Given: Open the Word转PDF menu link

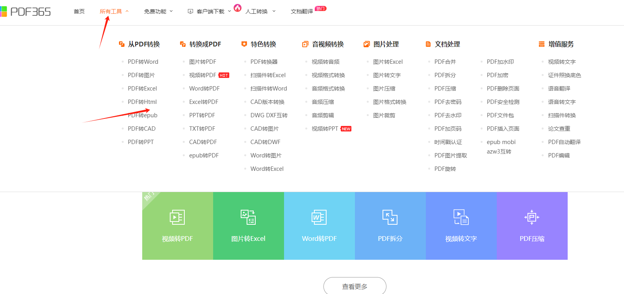Looking at the screenshot, I should point(204,89).
